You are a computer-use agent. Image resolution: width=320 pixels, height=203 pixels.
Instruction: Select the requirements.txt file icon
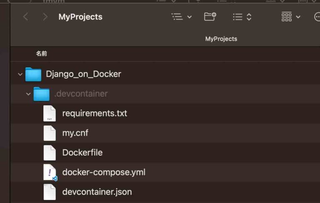coord(50,113)
